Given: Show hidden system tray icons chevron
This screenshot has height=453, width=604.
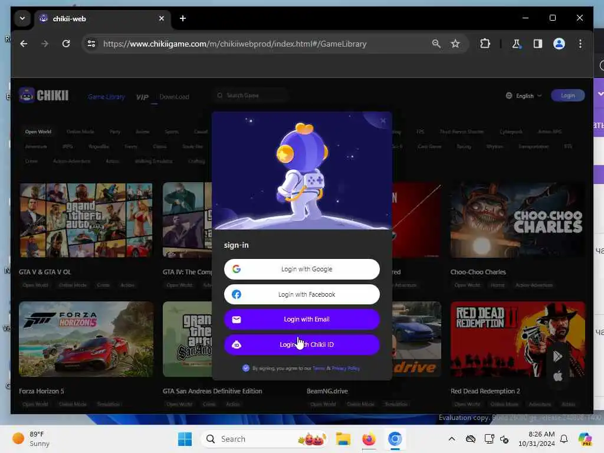Looking at the screenshot, I should click(452, 439).
